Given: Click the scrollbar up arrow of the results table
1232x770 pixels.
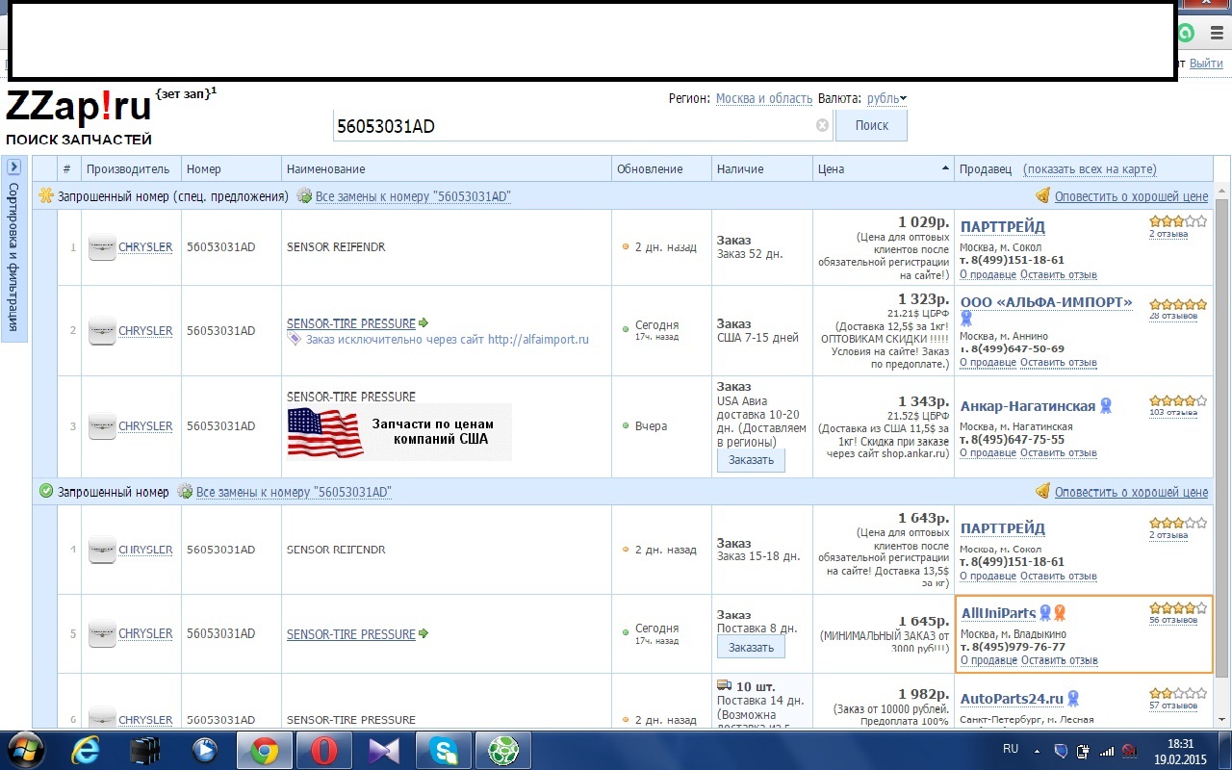Looking at the screenshot, I should pyautogui.click(x=1223, y=190).
